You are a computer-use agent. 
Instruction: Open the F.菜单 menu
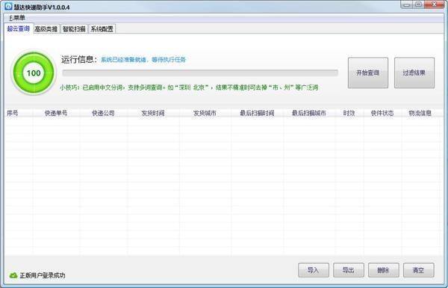[x=17, y=18]
